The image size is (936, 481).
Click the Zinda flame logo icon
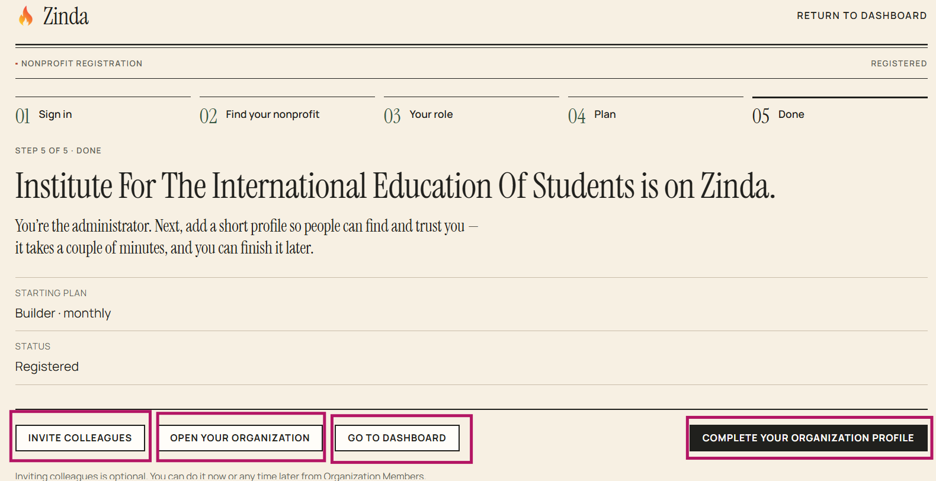pyautogui.click(x=25, y=16)
